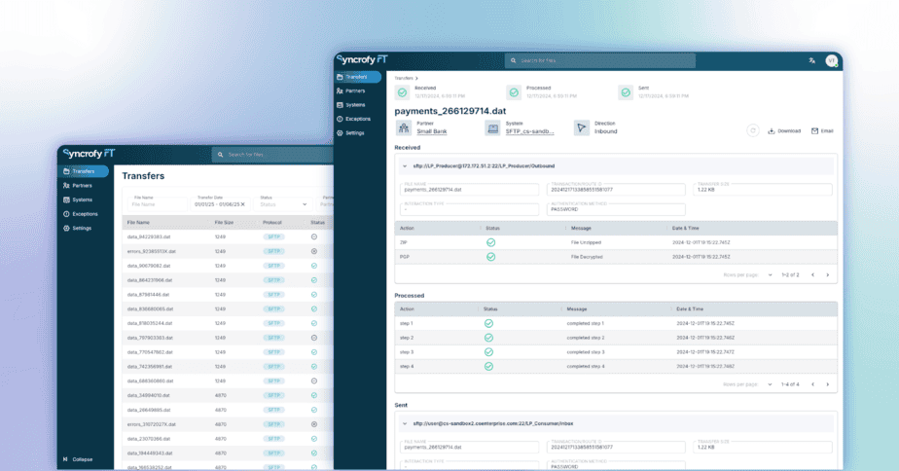Screen dimensions: 899x471
Task: Click the refresh icon beside Download
Action: [x=752, y=130]
